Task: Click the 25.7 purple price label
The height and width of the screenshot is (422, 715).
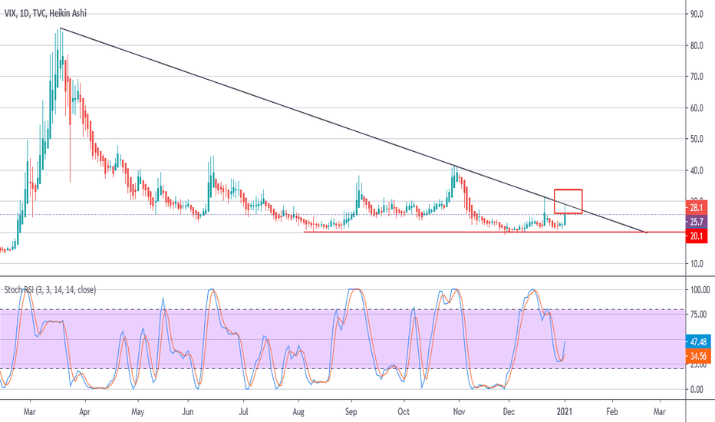Action: (697, 222)
